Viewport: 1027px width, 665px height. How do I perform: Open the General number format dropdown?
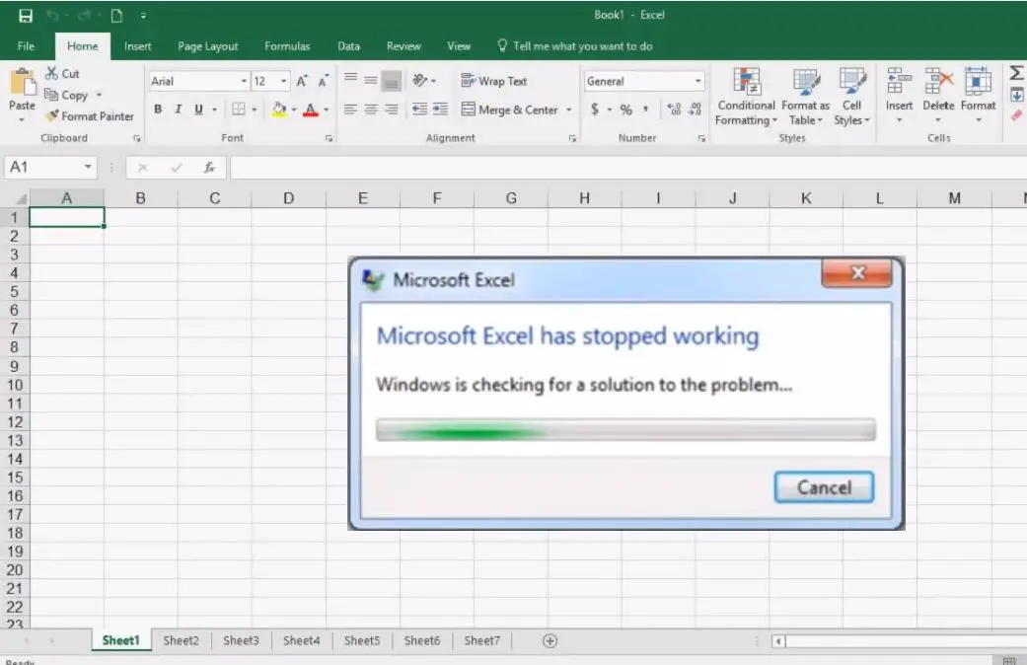coord(698,81)
